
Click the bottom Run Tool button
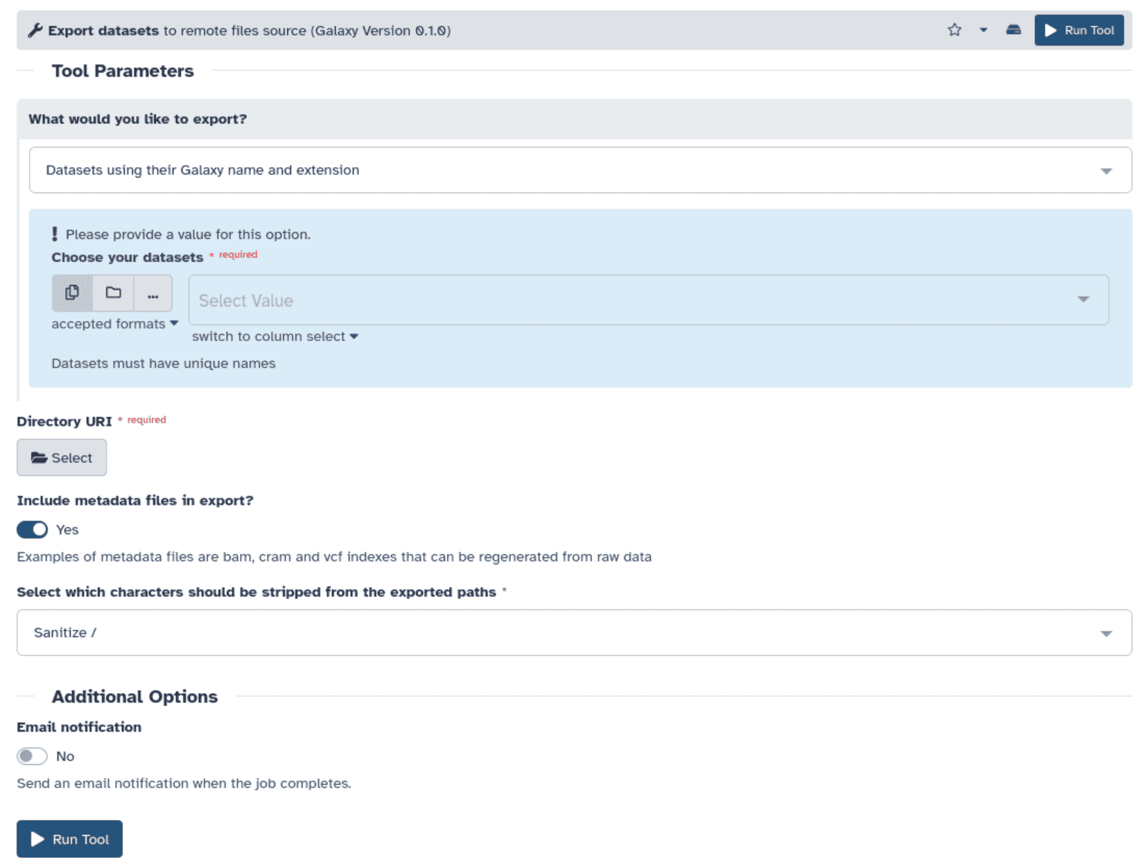69,839
